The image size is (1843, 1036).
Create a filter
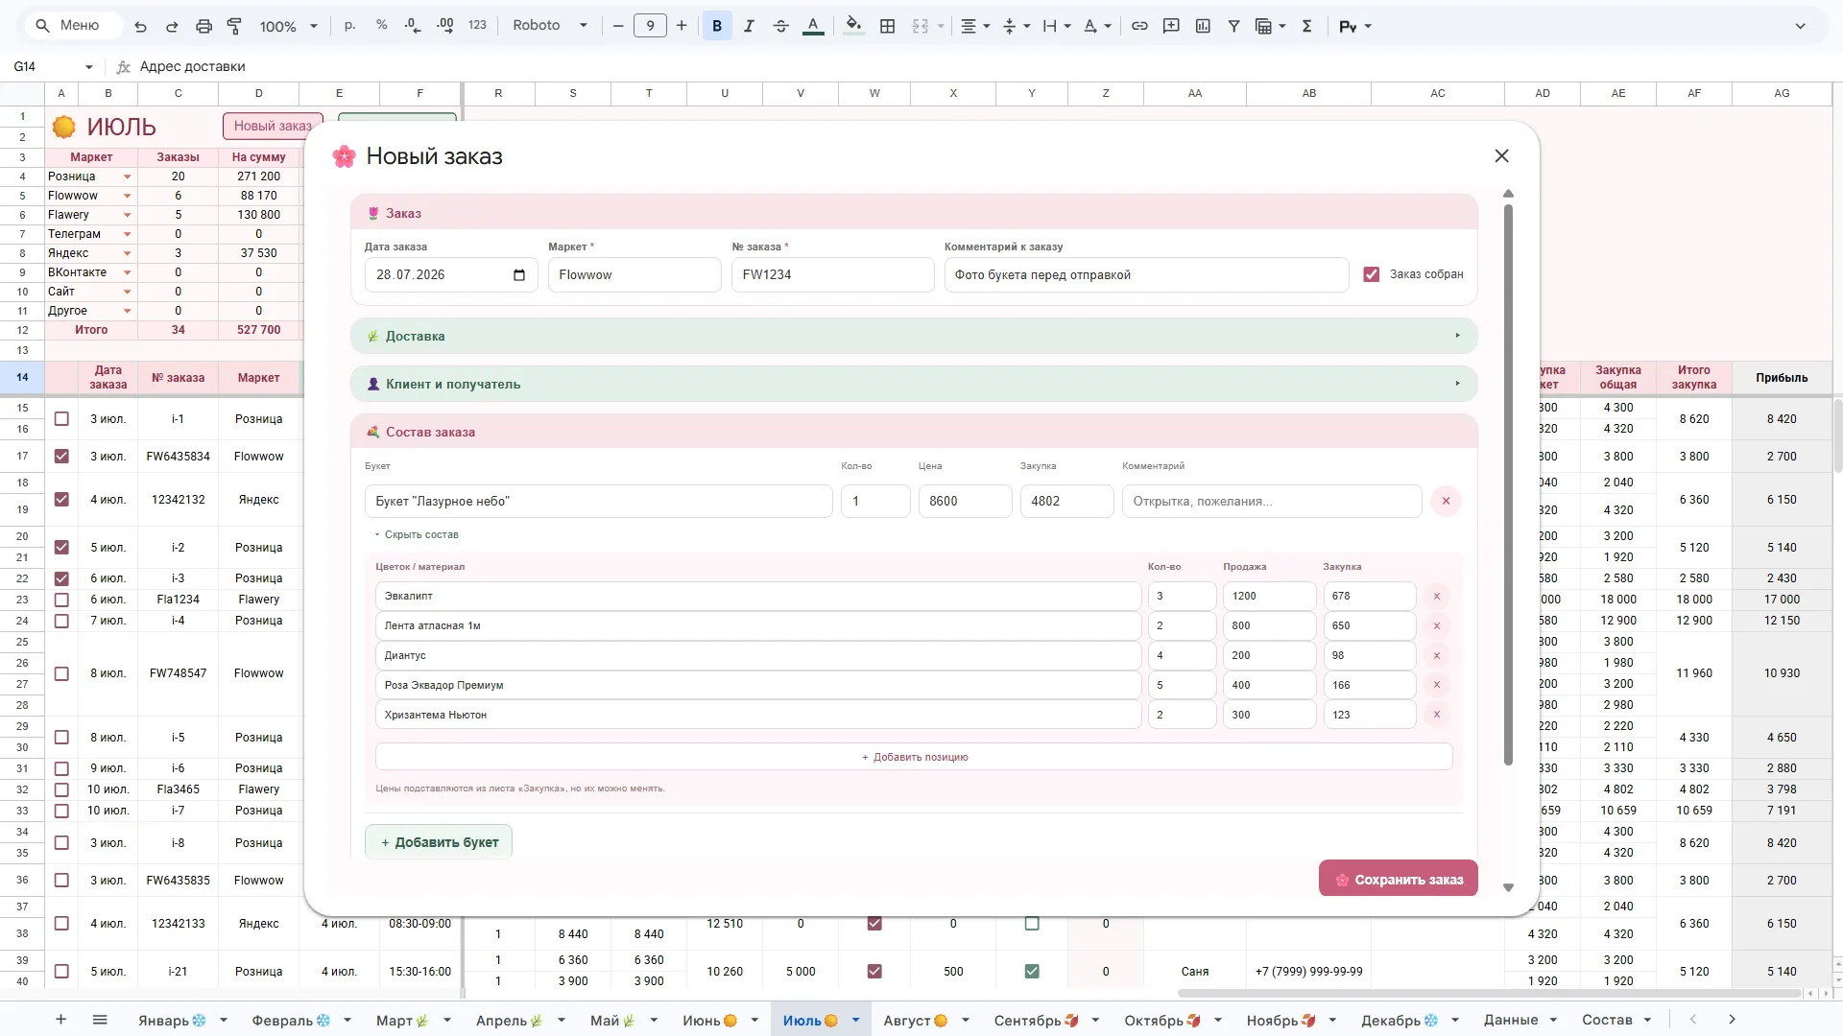tap(1234, 26)
